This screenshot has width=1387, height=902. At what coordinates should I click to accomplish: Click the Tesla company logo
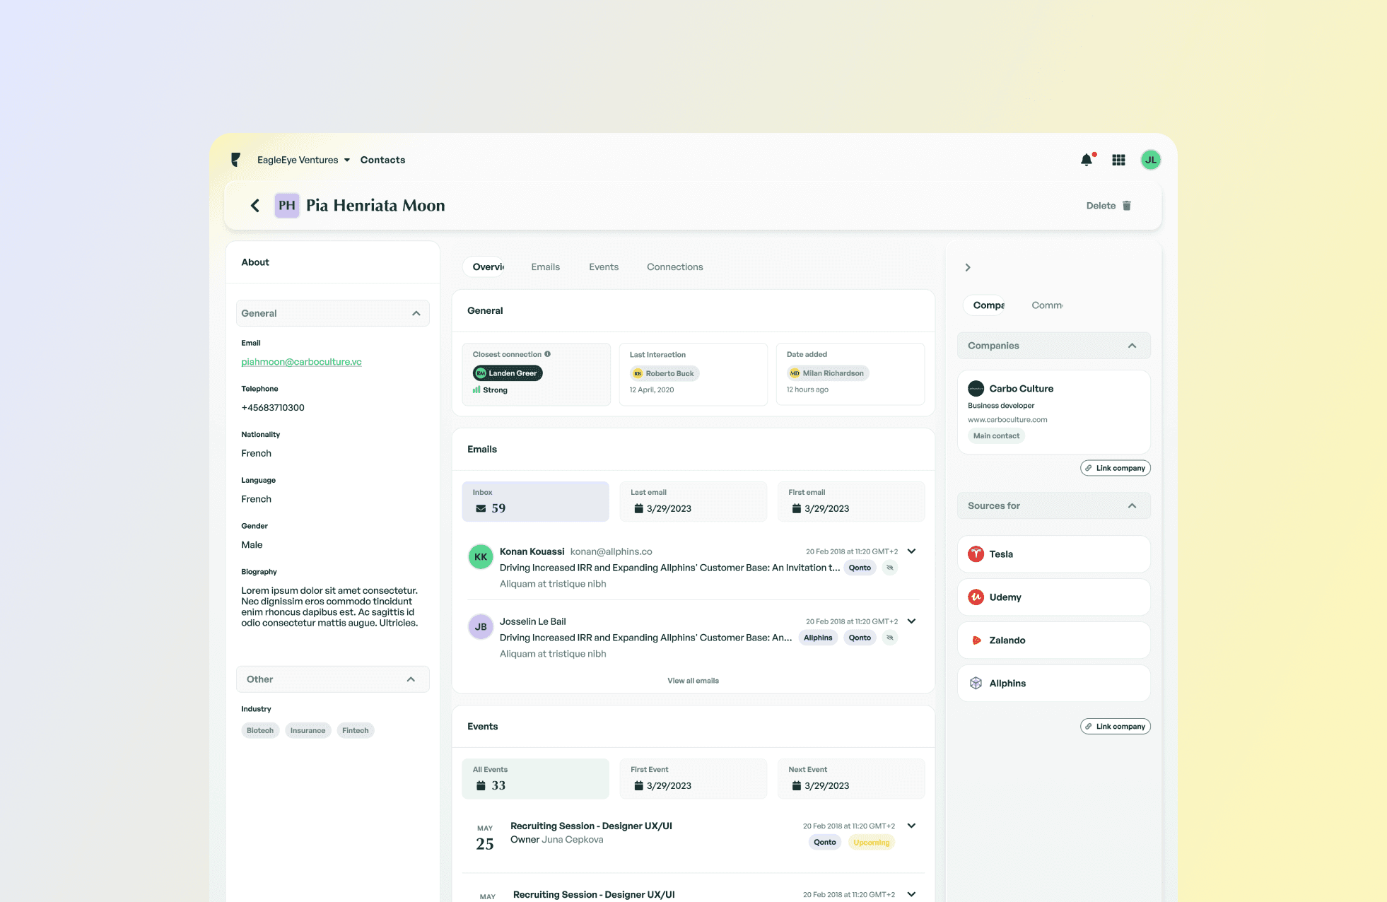point(976,554)
